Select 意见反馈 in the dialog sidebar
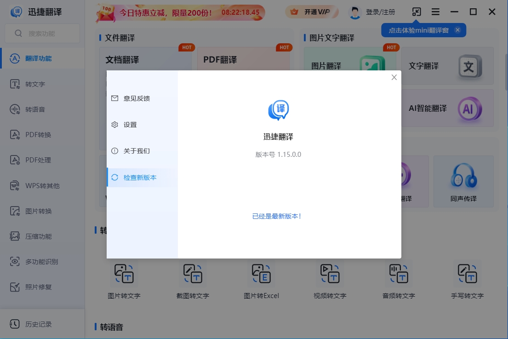The width and height of the screenshot is (508, 339). tap(136, 98)
